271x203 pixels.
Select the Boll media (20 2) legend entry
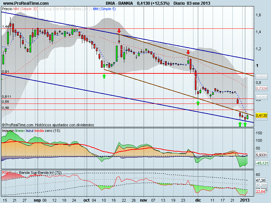pyautogui.click(x=78, y=9)
